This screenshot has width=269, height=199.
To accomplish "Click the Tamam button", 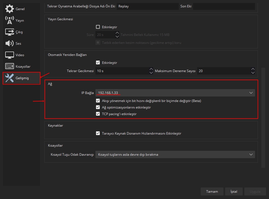I will point(212,191).
